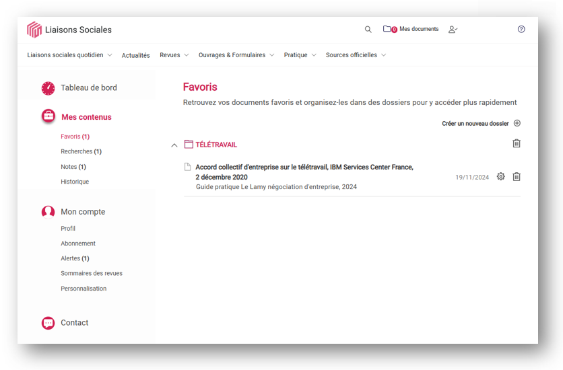Image resolution: width=563 pixels, height=370 pixels.
Task: Delete the TÉLÉTRAVAIL folder with trash icon
Action: pyautogui.click(x=517, y=143)
